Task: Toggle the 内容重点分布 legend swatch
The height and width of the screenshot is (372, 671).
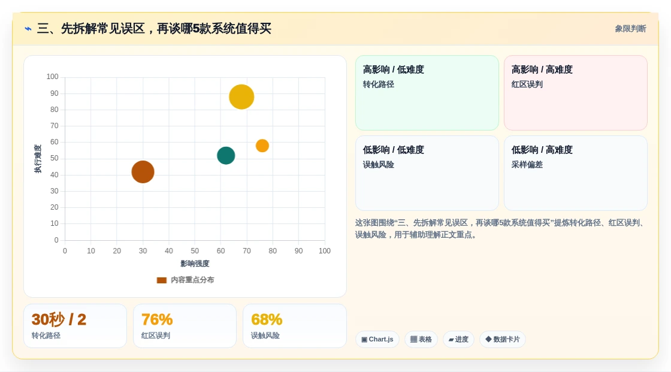Action: pos(161,280)
